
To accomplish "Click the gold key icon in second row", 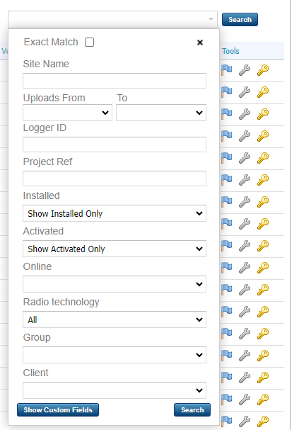I will (x=263, y=92).
